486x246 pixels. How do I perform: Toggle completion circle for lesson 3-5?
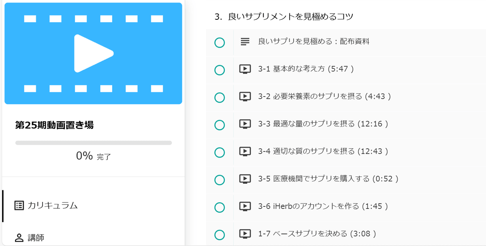click(220, 180)
